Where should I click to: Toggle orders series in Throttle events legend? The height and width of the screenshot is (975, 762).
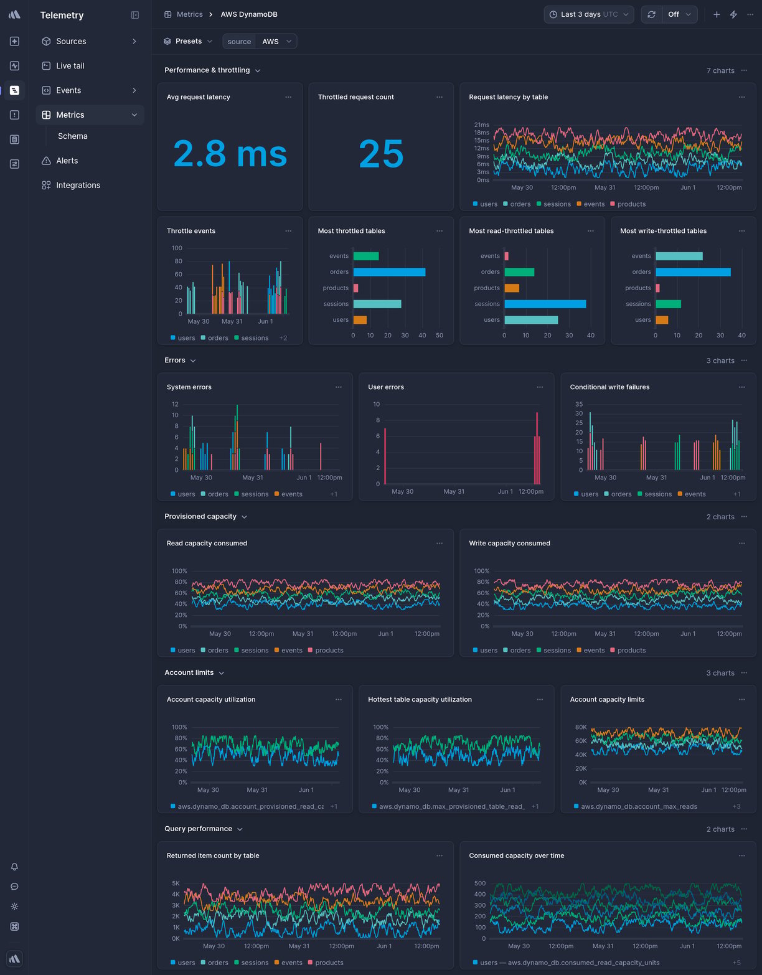point(214,338)
